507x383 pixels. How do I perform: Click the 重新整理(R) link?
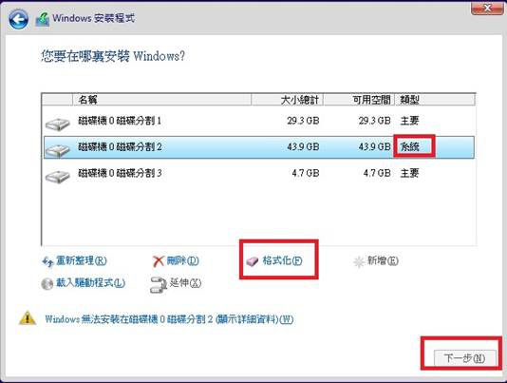[82, 260]
